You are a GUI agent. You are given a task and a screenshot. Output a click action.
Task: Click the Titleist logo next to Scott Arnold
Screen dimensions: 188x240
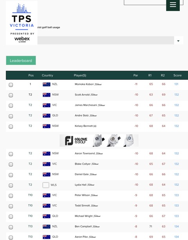click(94, 95)
